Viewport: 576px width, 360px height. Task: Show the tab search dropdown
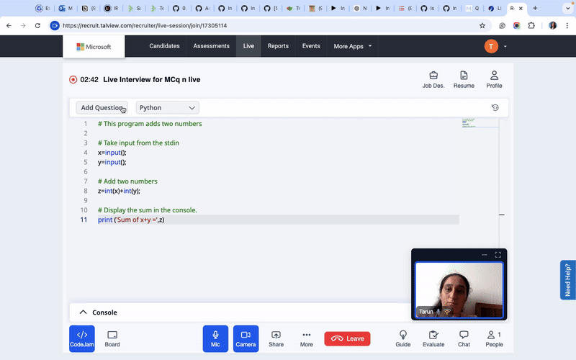pyautogui.click(x=567, y=8)
